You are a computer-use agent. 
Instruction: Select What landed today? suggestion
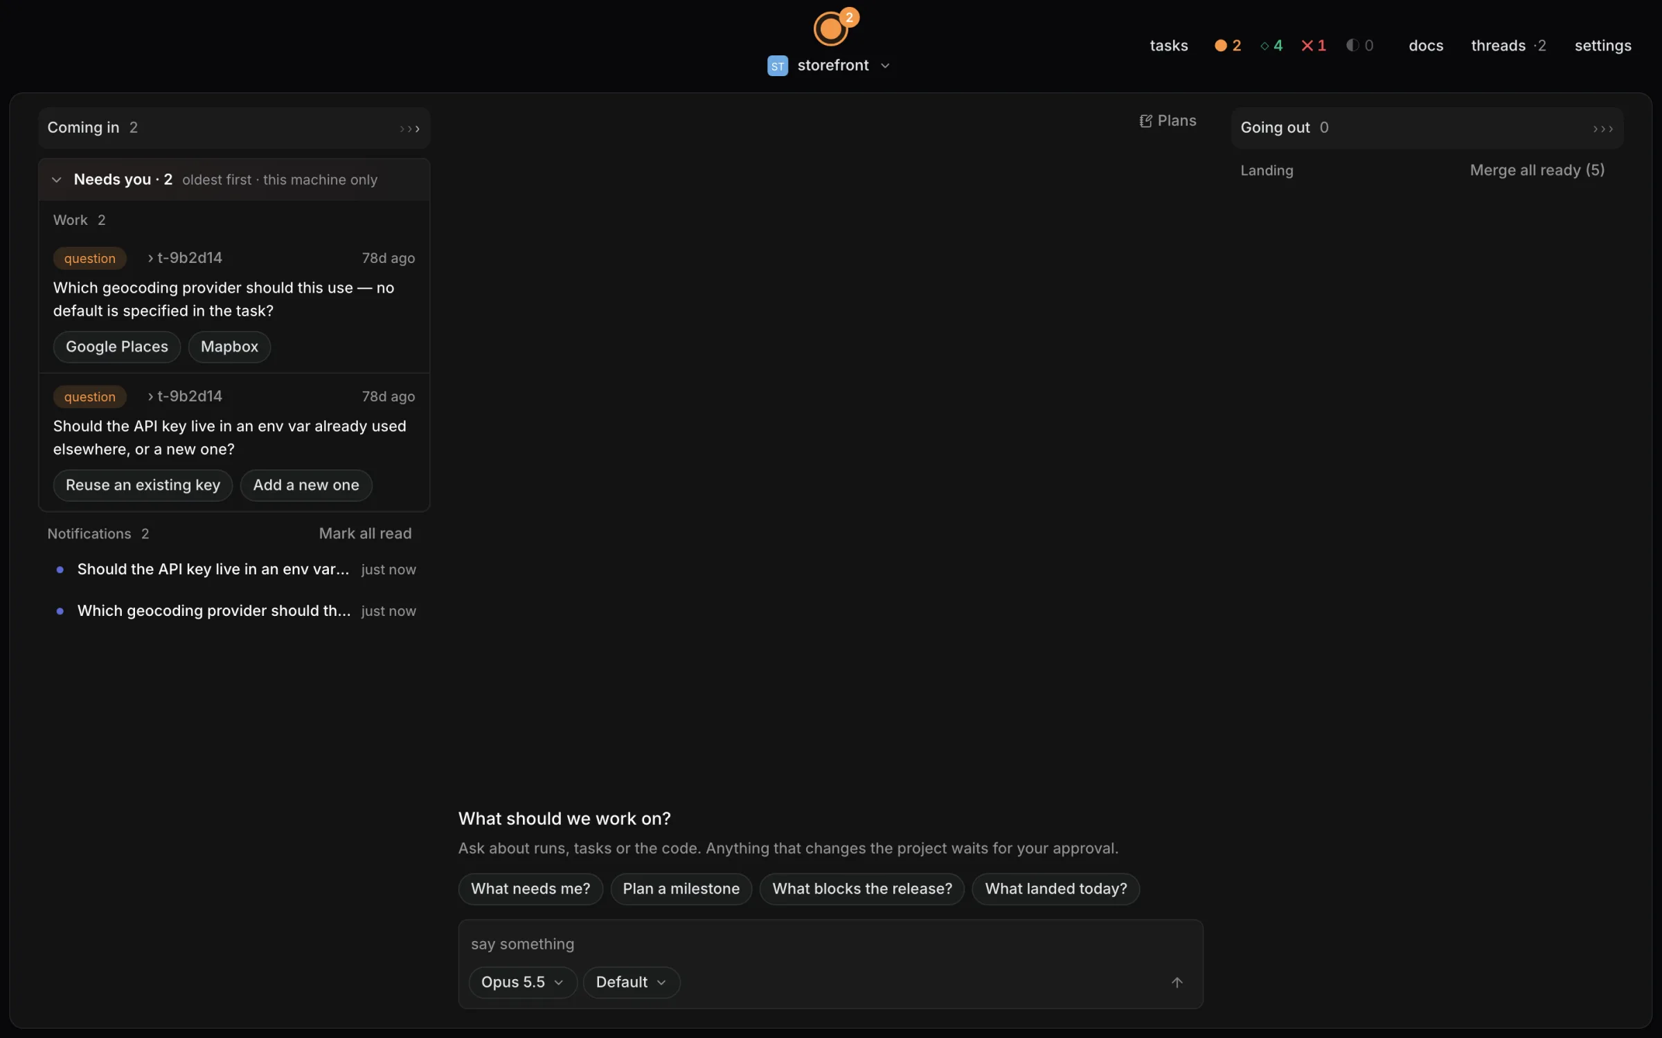1056,889
